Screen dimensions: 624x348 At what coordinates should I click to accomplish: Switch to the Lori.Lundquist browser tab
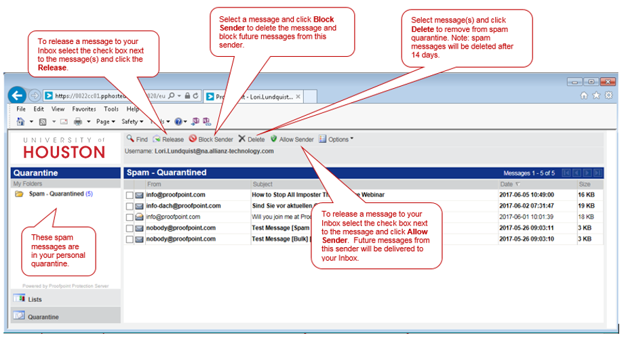(254, 97)
